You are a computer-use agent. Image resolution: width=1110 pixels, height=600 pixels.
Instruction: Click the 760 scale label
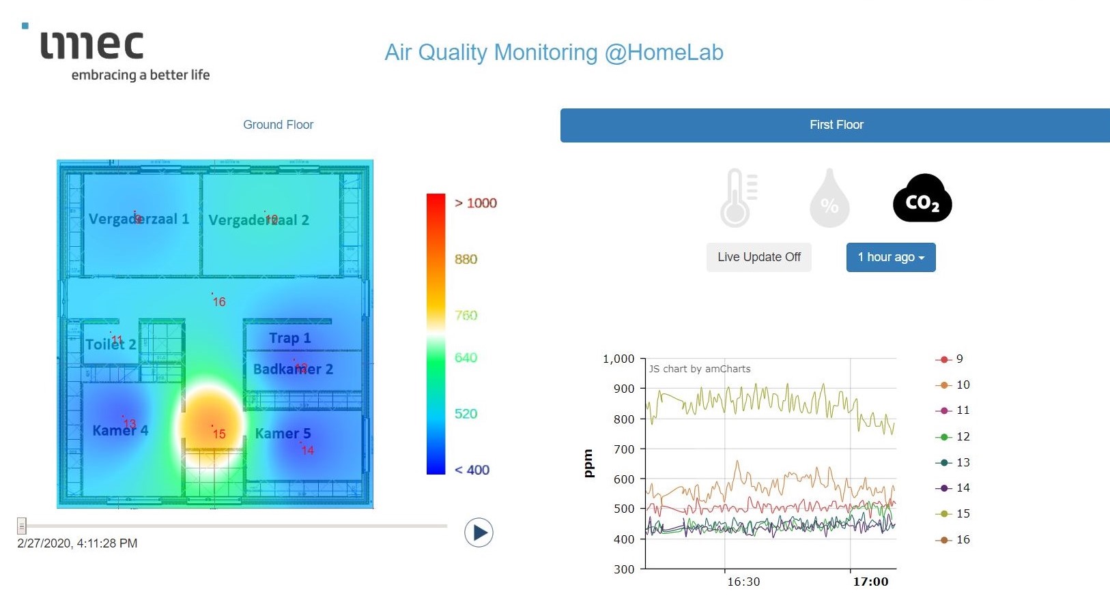[466, 315]
